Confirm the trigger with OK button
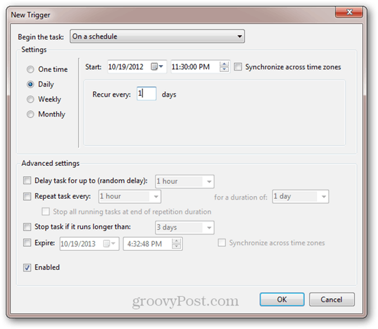 282,300
